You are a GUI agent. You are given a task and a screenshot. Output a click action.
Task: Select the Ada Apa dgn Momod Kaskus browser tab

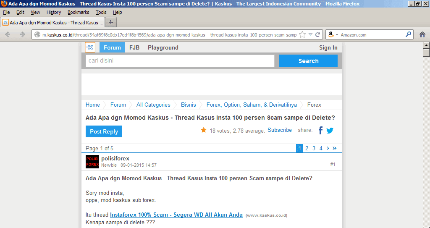pos(53,23)
